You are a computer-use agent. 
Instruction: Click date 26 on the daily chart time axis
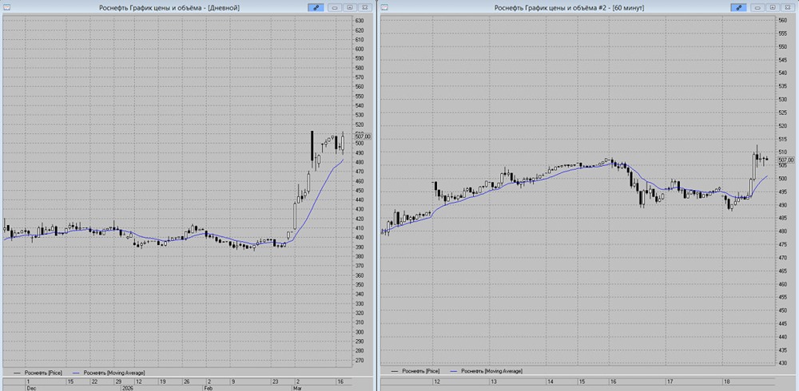coord(187,381)
